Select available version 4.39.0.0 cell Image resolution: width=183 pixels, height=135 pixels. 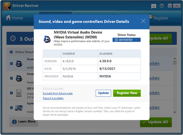(119, 61)
